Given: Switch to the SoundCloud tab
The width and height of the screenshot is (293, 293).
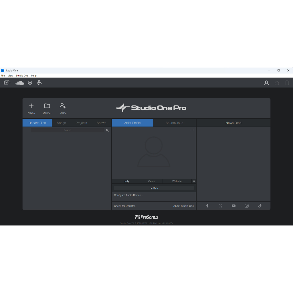Looking at the screenshot, I should tap(174, 123).
